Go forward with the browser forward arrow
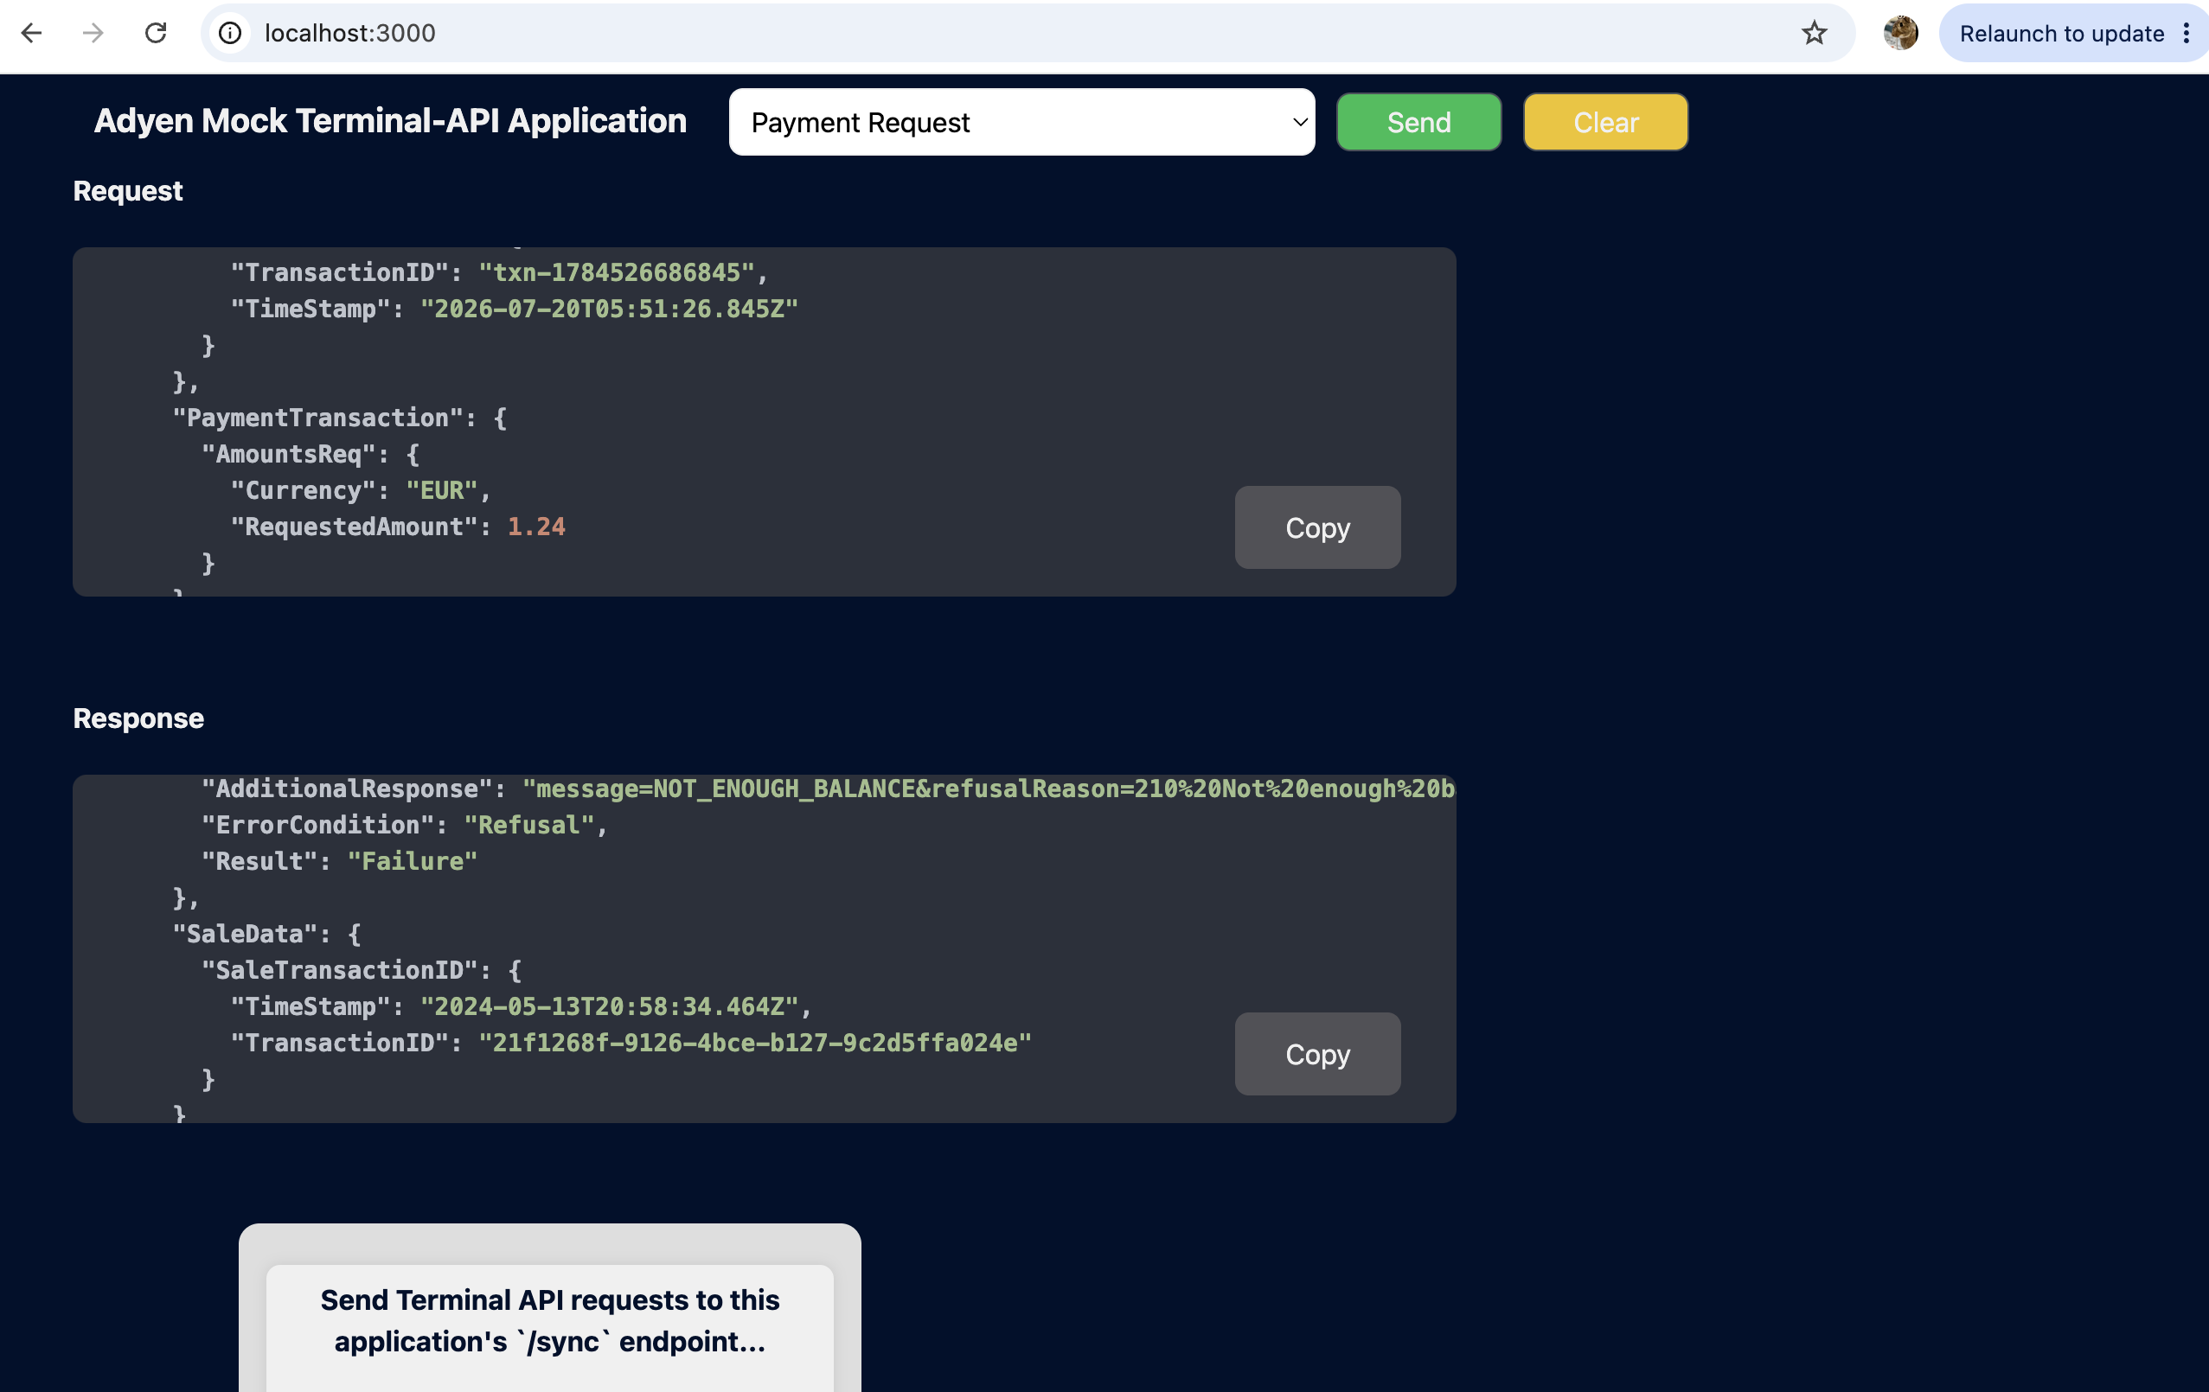 tap(93, 33)
